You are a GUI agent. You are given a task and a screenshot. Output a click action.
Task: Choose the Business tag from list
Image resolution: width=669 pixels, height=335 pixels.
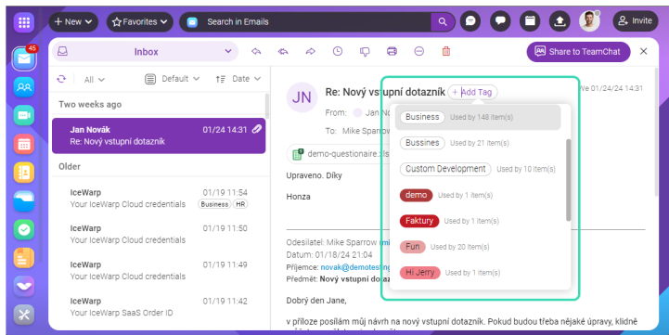point(422,117)
